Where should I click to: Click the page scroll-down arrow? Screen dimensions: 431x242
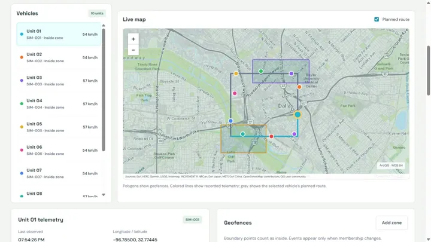click(x=428, y=240)
